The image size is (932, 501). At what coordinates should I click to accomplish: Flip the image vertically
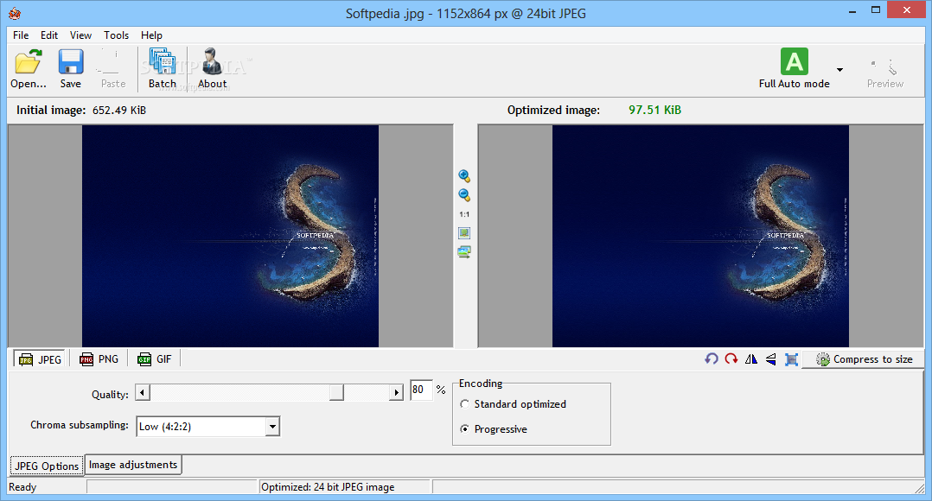click(771, 359)
